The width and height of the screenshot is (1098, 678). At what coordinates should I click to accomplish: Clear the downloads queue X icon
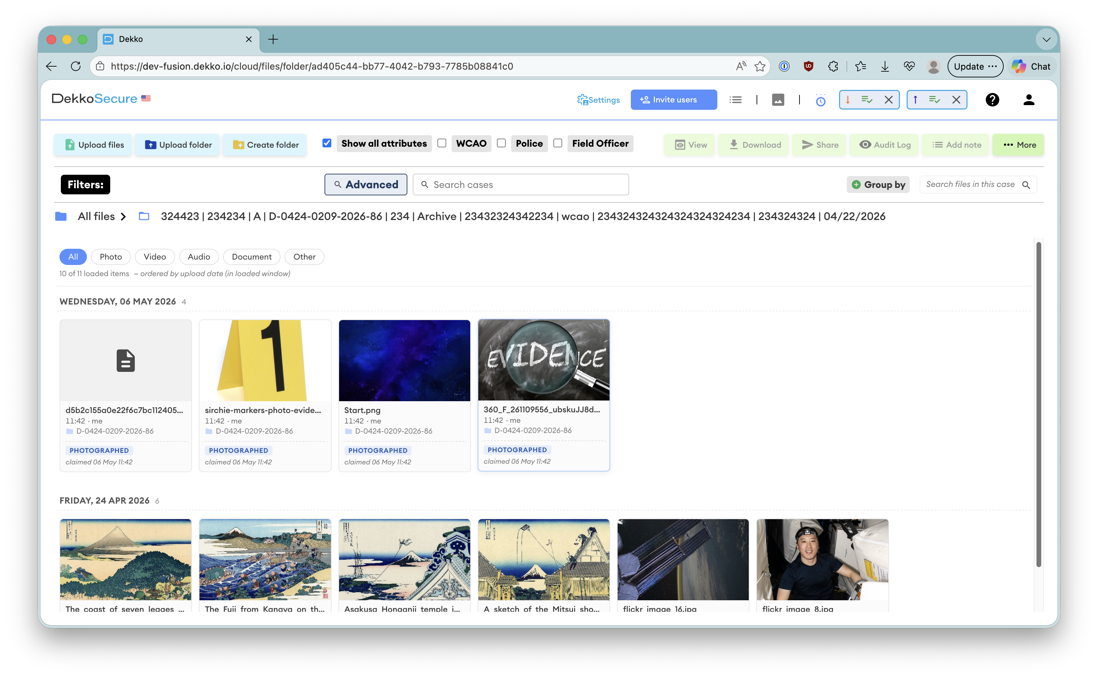pyautogui.click(x=888, y=100)
